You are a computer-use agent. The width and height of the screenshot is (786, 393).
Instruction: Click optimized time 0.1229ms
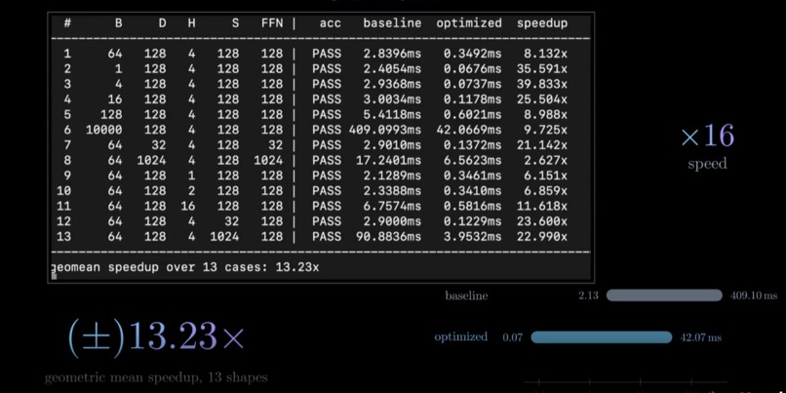coord(472,221)
